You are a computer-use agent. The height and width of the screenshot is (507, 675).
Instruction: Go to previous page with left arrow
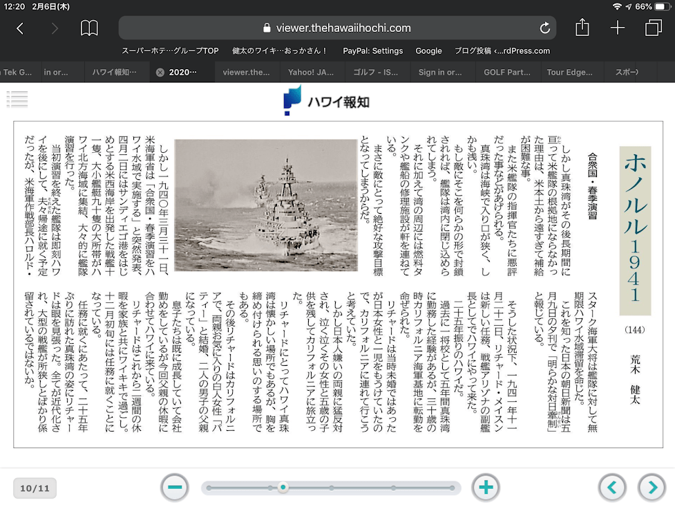point(612,488)
